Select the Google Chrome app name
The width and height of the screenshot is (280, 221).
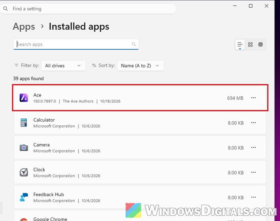tap(50, 219)
